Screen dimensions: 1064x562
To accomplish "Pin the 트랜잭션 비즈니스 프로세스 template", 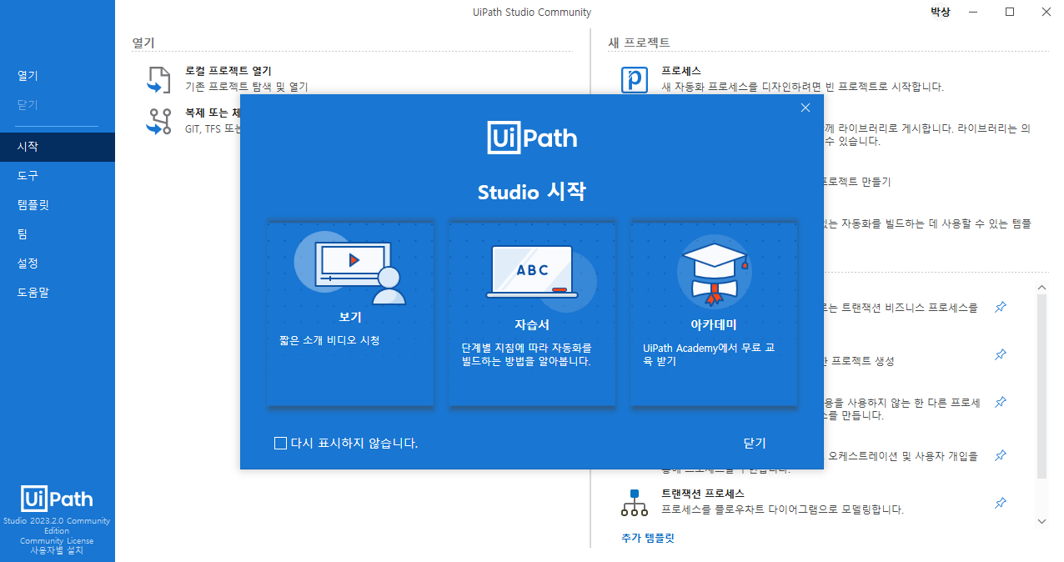I will 1001,308.
